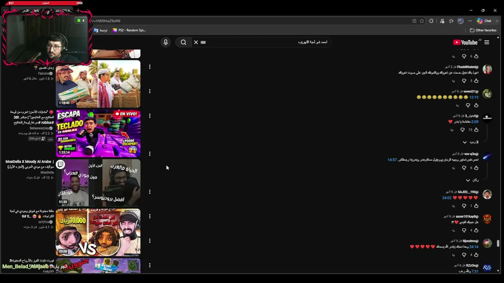
Task: Open the media control music-note icon
Action: click(x=442, y=21)
